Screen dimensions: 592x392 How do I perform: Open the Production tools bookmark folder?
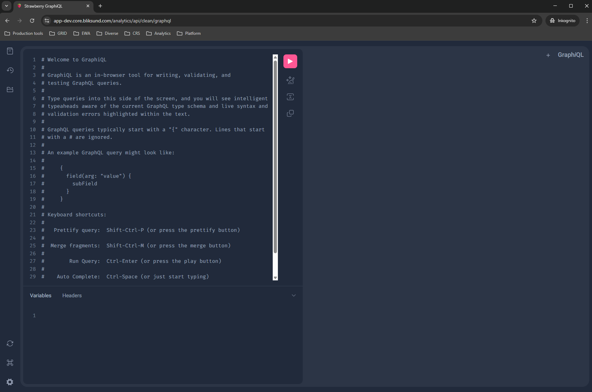24,33
